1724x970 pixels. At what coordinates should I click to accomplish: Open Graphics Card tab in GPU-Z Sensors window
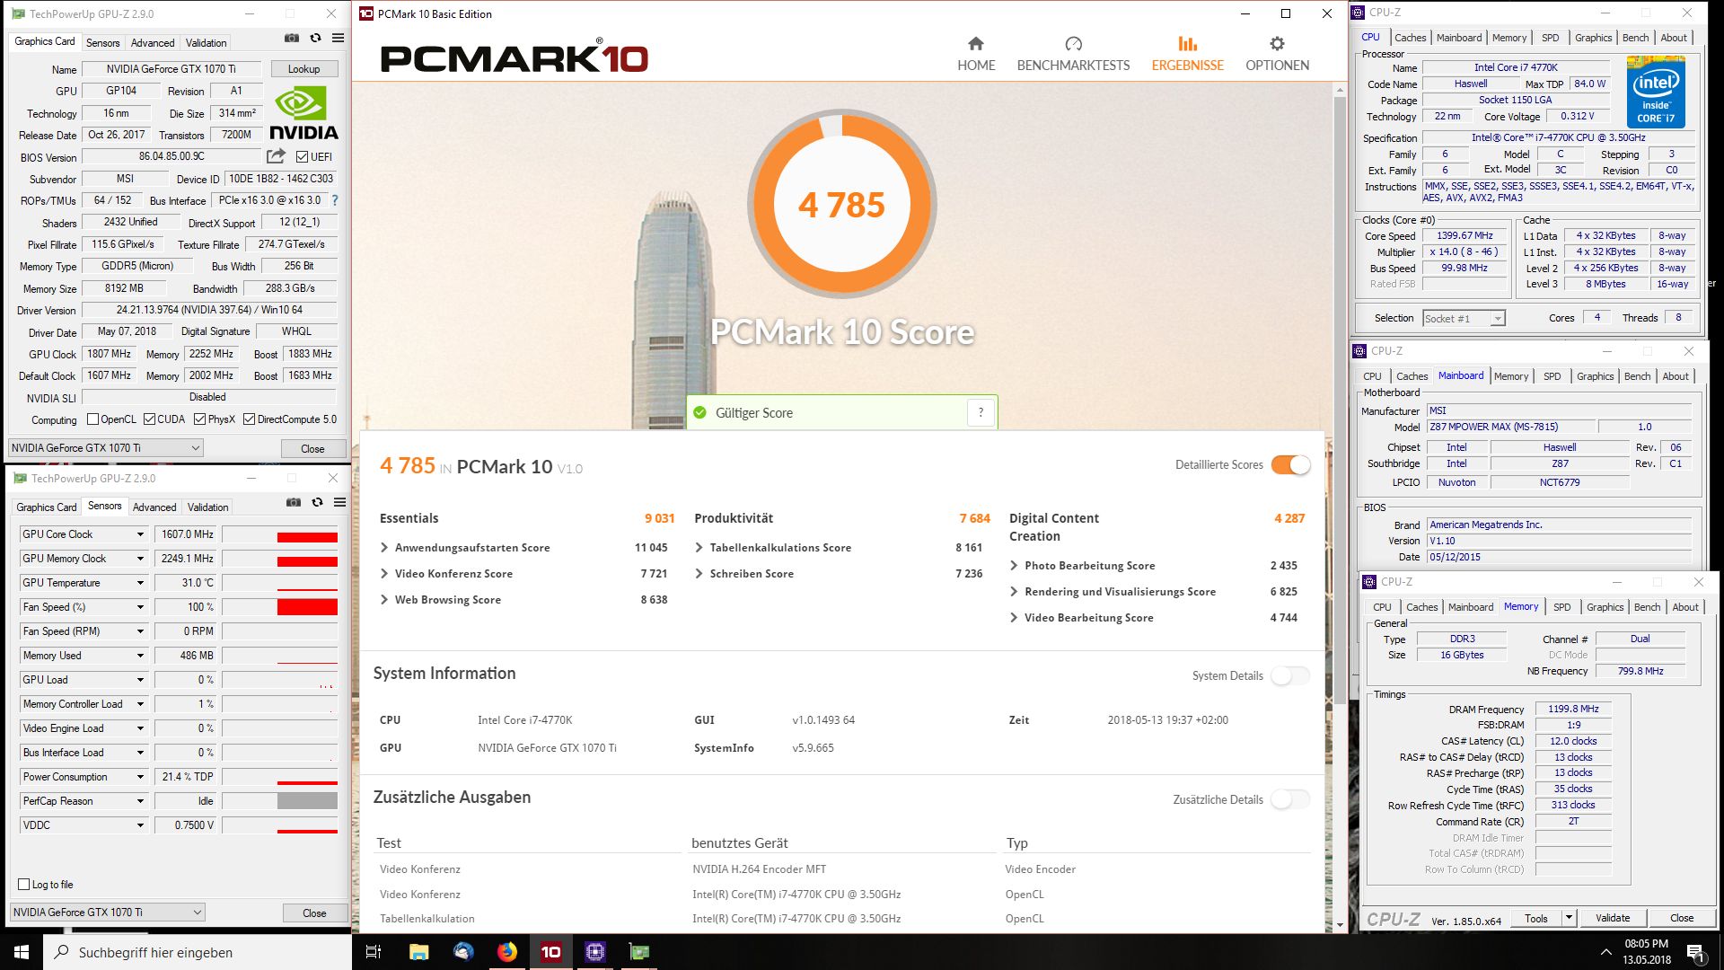[x=47, y=507]
